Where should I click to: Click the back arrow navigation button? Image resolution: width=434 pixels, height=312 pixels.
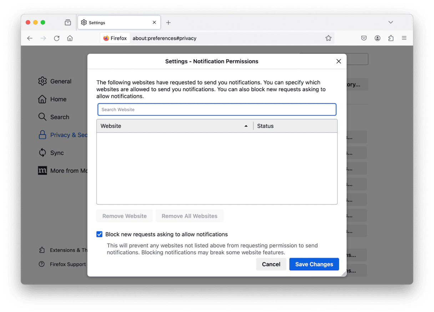[x=30, y=38]
